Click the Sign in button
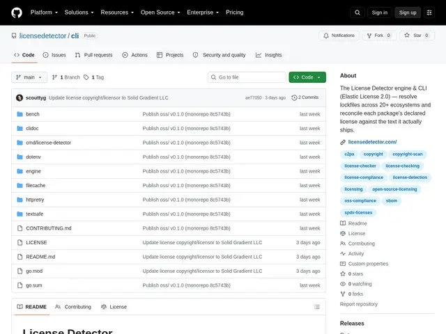Screen dimensions: 446x334 coord(379,13)
